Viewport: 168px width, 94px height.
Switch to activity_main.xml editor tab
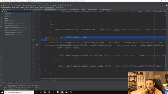(x=38, y=9)
